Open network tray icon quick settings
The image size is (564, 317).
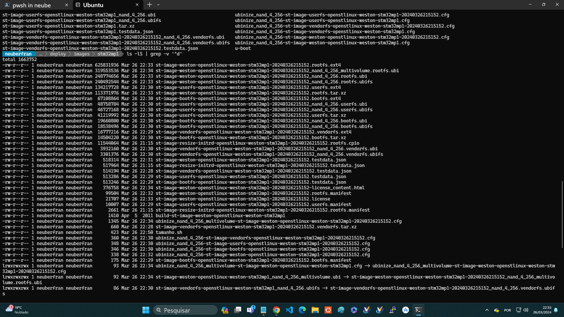518,310
